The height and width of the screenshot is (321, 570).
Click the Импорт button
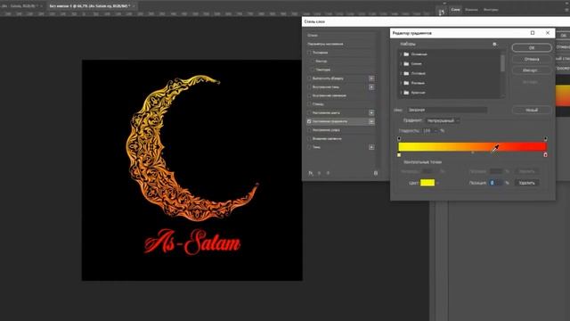[532, 70]
